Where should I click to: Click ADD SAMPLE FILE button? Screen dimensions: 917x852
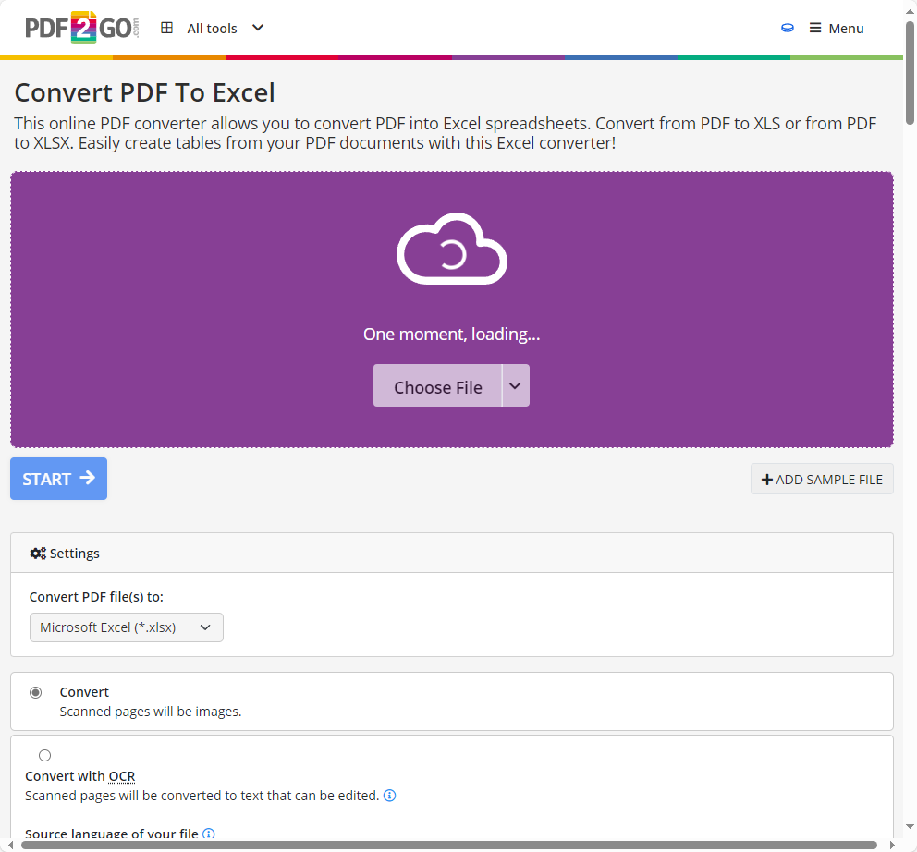(822, 480)
